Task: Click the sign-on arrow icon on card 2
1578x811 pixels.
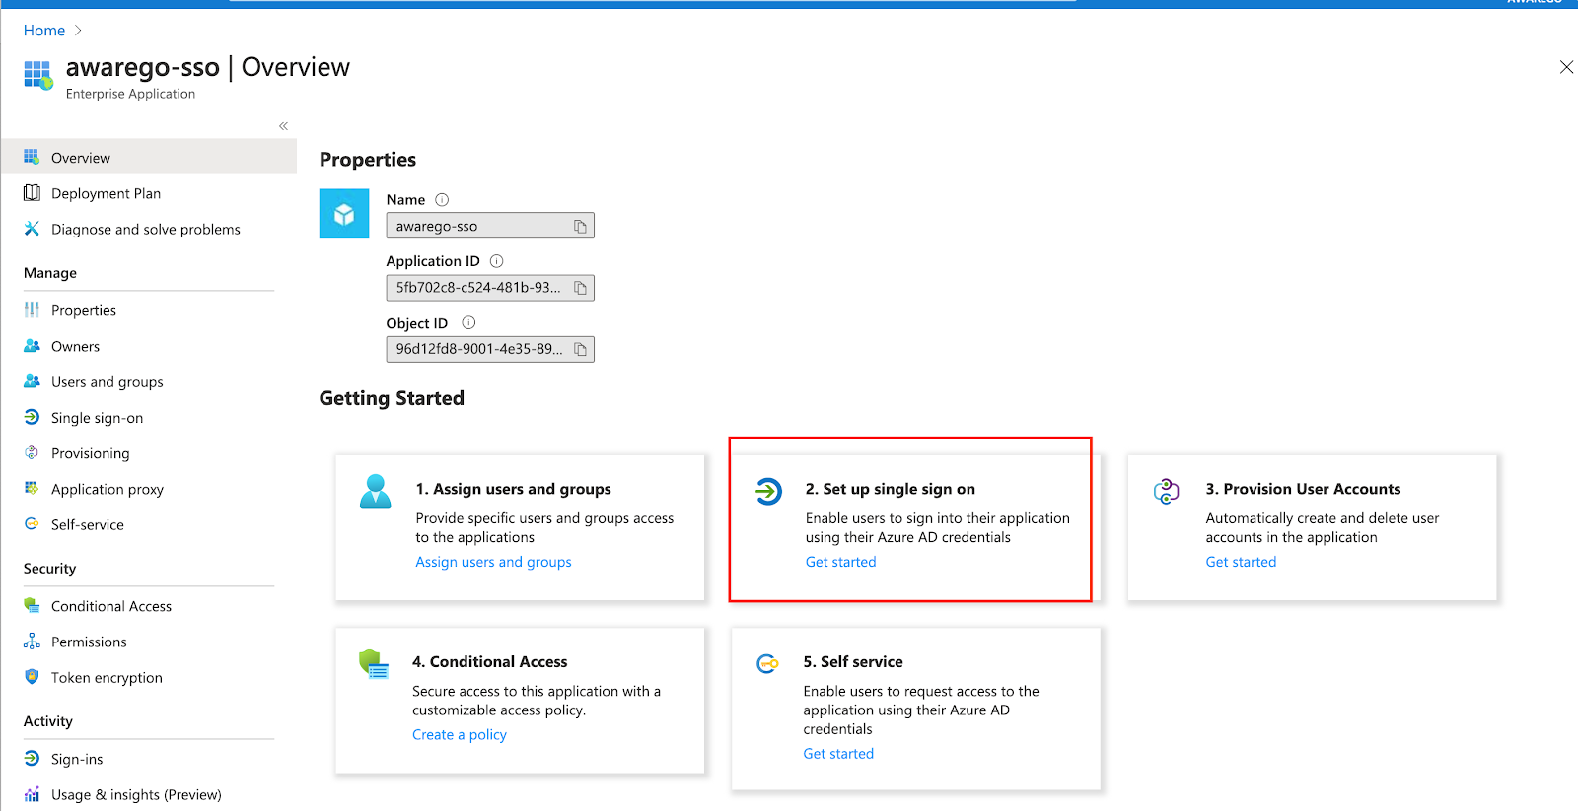Action: pyautogui.click(x=768, y=490)
